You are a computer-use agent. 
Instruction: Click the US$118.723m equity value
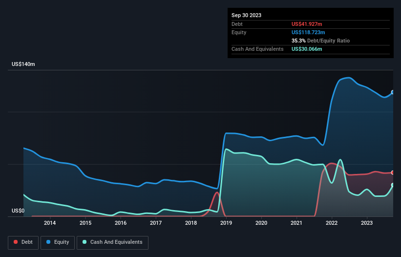(308, 32)
